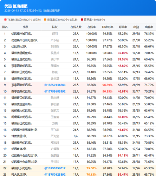Screen dimensions: 156x176
Task: Click attendance value 36/55
Action: tap(136, 117)
